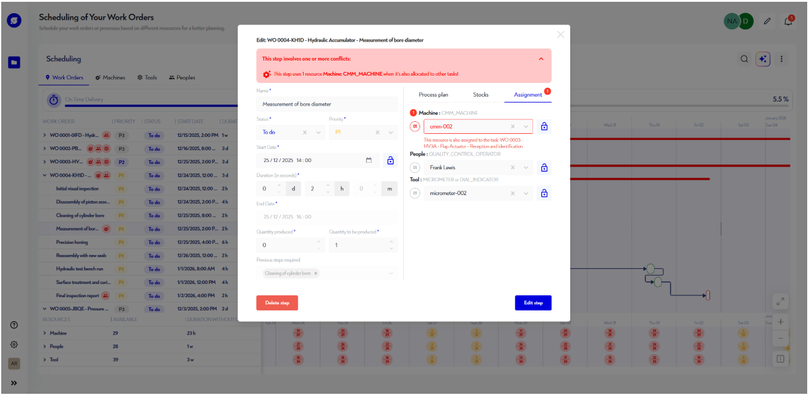Click the Name field containing Measurement of bore diameter

tap(328, 104)
